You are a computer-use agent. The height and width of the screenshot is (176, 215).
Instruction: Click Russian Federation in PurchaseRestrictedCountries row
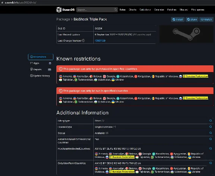coord(122,157)
